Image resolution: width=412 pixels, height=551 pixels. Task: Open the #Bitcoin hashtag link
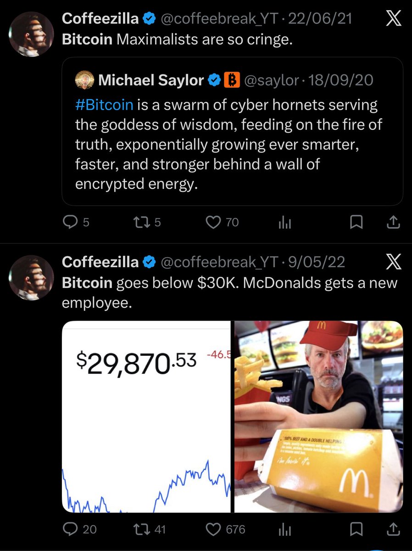tap(104, 105)
